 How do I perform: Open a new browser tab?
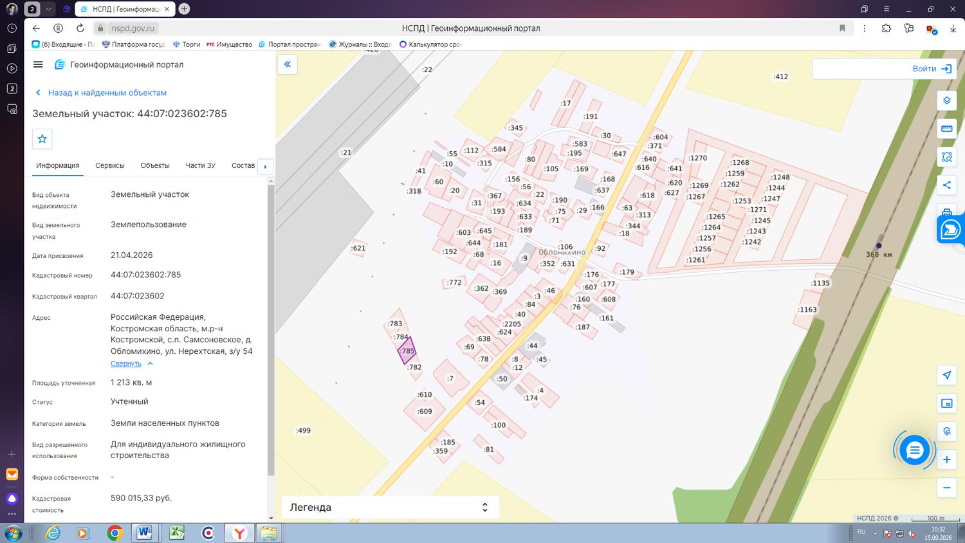click(x=184, y=9)
